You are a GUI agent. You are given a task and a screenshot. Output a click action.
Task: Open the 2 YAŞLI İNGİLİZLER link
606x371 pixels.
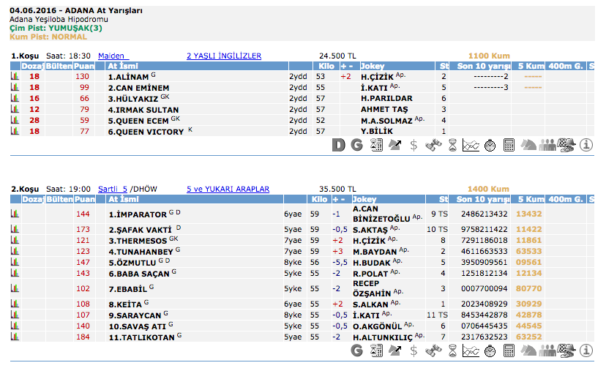click(x=223, y=56)
